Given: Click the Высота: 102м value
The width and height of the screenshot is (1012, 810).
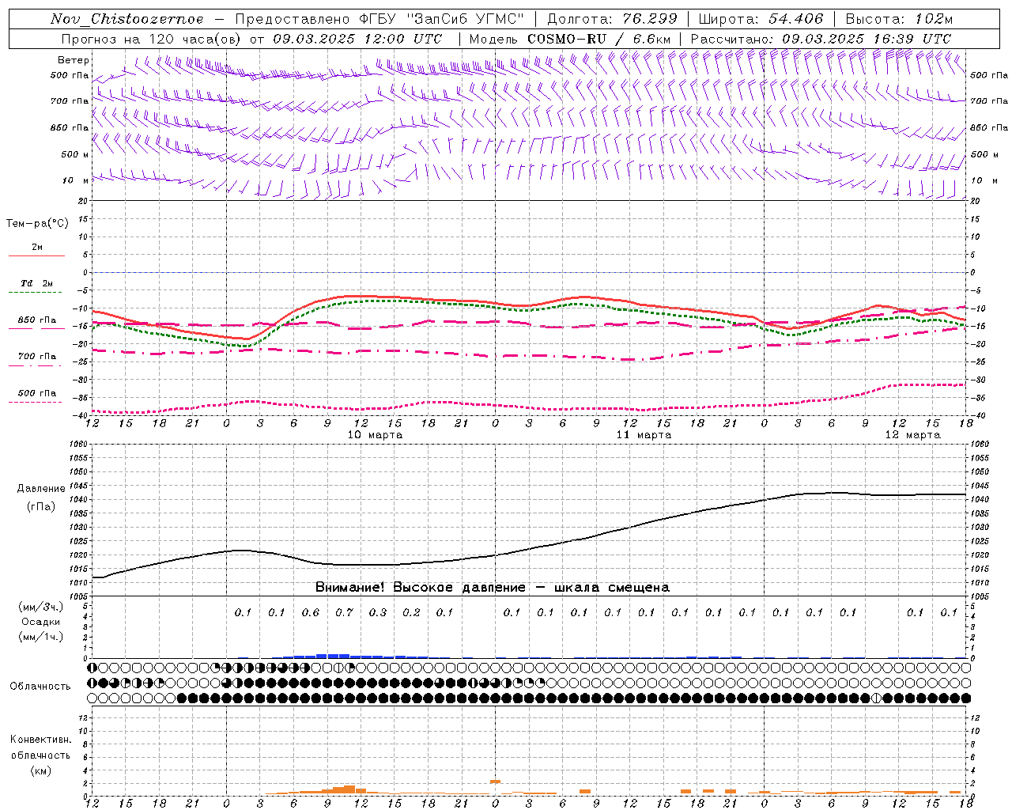Looking at the screenshot, I should point(899,19).
